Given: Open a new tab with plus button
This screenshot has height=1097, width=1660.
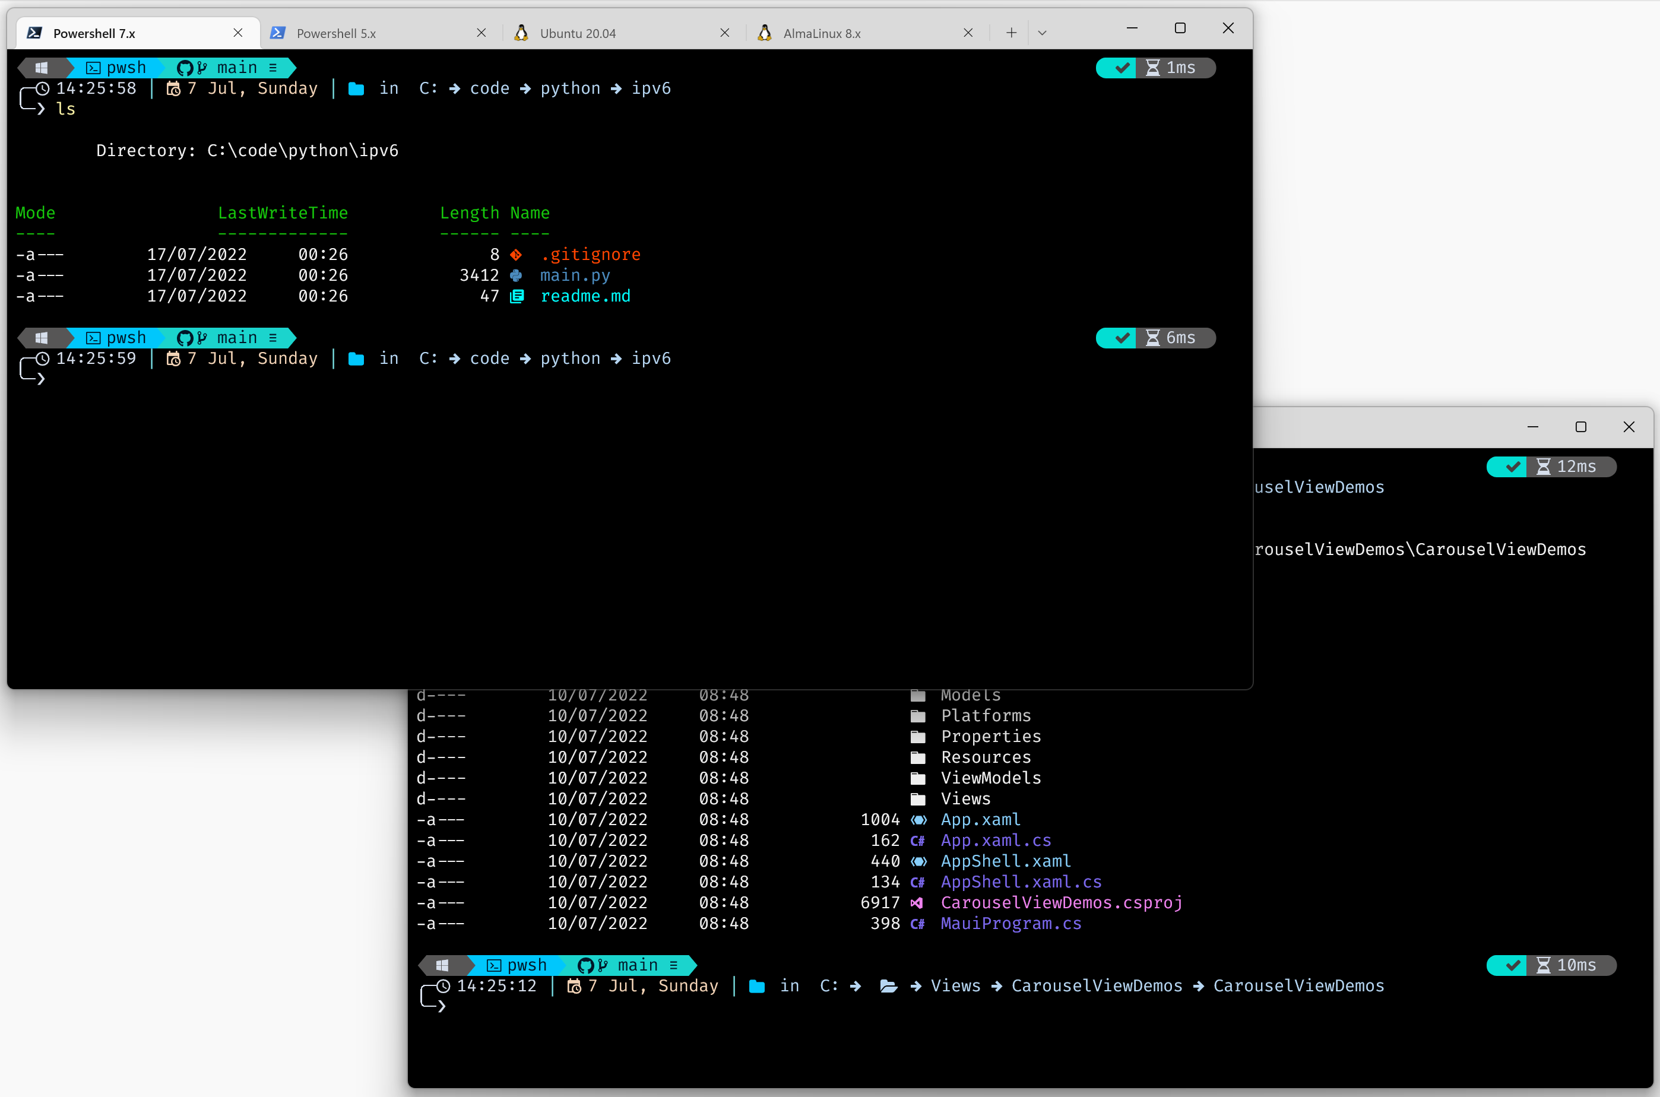Looking at the screenshot, I should tap(1011, 33).
